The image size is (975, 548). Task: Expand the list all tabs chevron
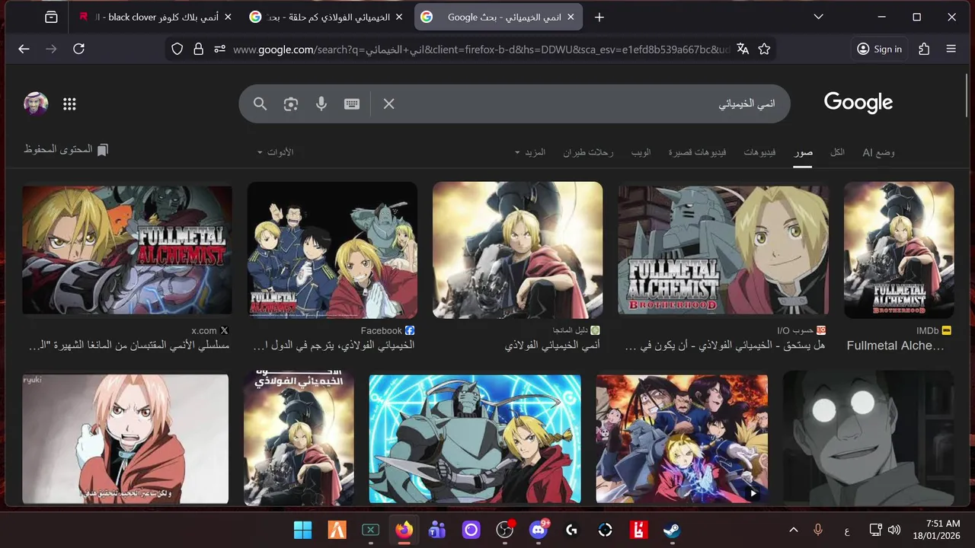click(818, 17)
